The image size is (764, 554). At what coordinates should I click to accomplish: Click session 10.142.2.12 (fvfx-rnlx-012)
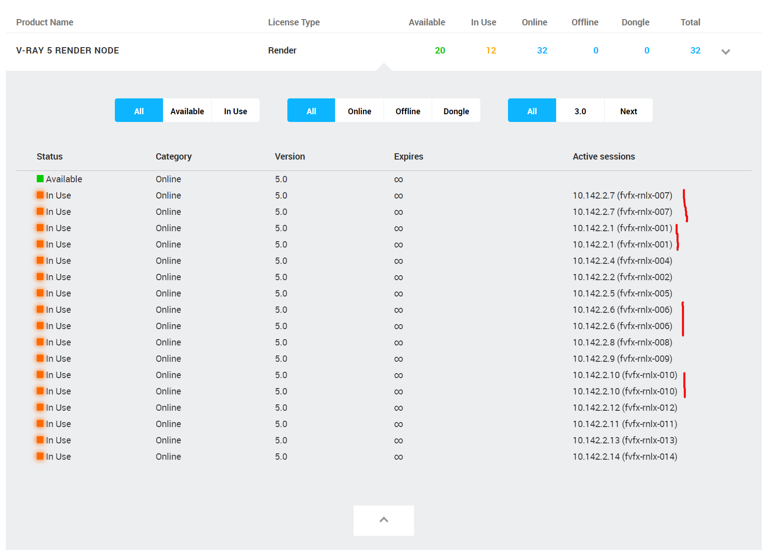(625, 408)
